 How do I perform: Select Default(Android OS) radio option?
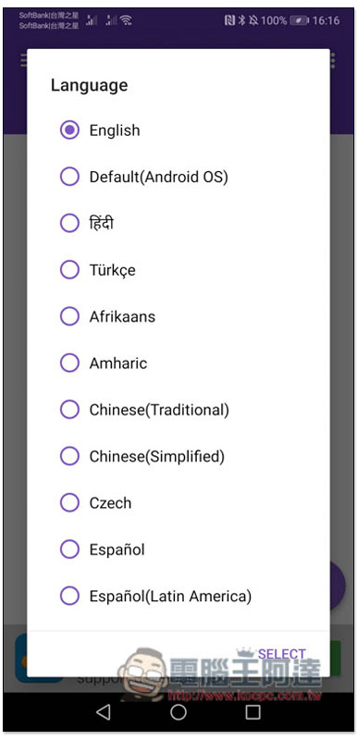tap(69, 177)
